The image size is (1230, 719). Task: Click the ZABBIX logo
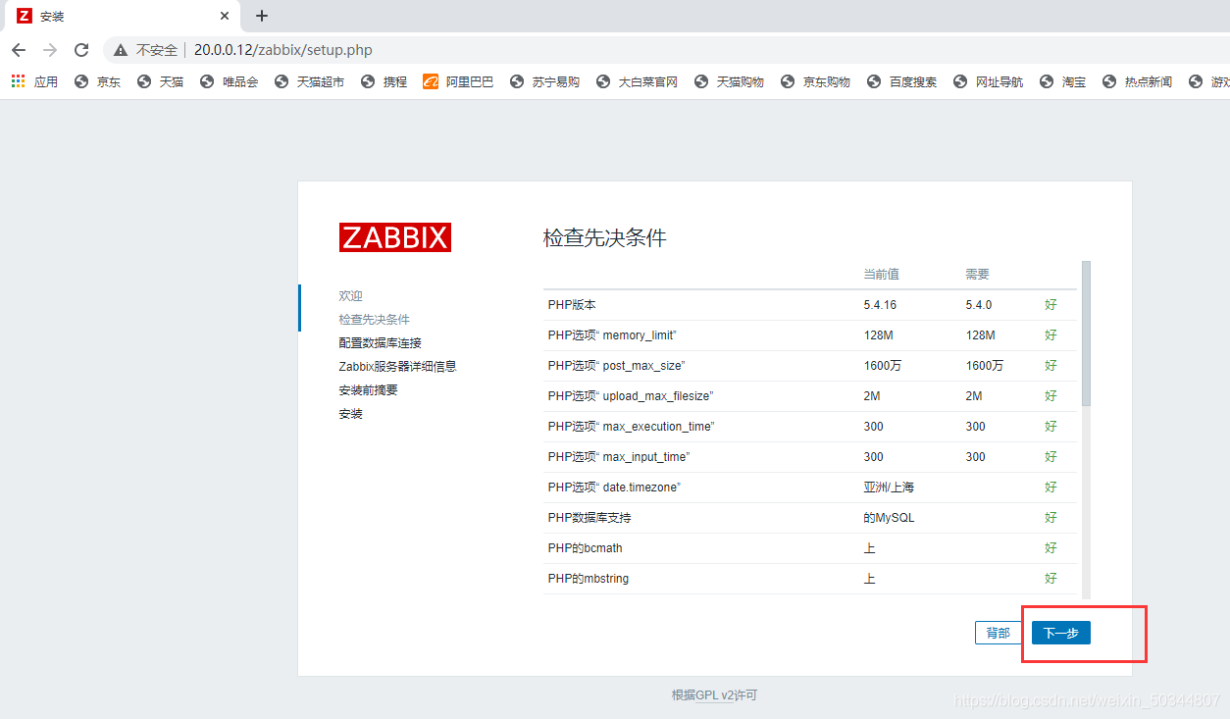[x=395, y=237]
